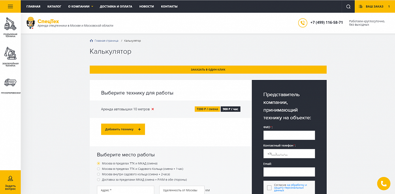Open cargo transport dump truck icon
Screen dimensions: 395x194
click(10, 83)
